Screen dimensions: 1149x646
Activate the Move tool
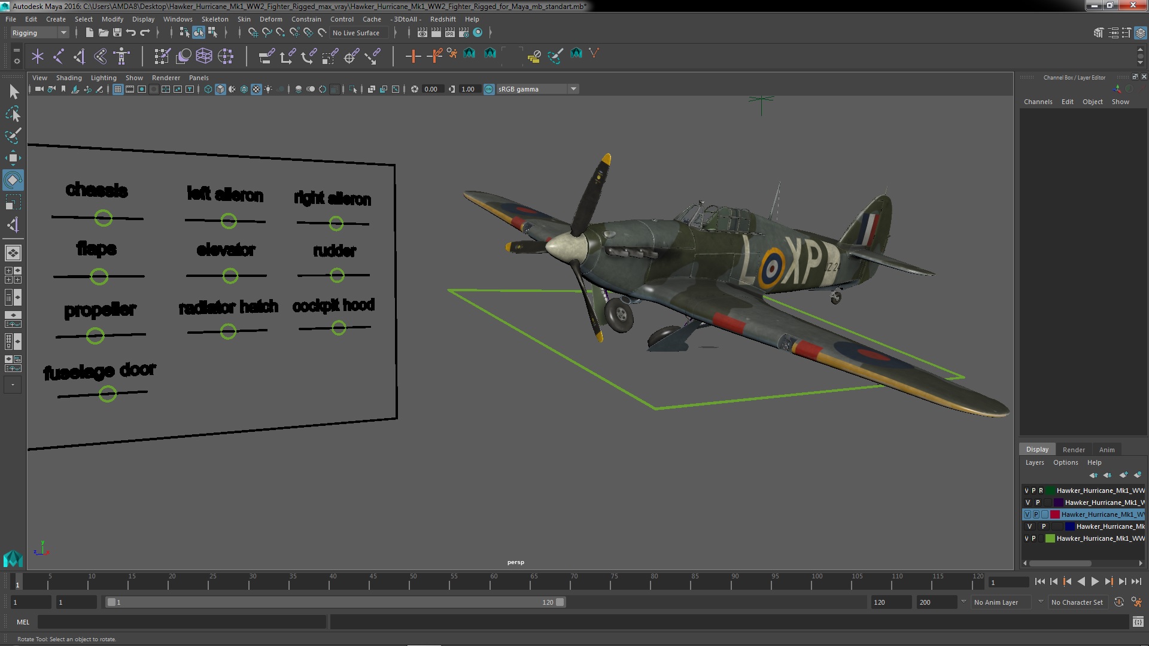13,158
